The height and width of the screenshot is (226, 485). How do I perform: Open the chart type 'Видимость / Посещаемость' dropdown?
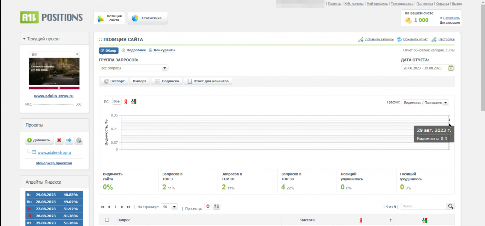tap(425, 103)
